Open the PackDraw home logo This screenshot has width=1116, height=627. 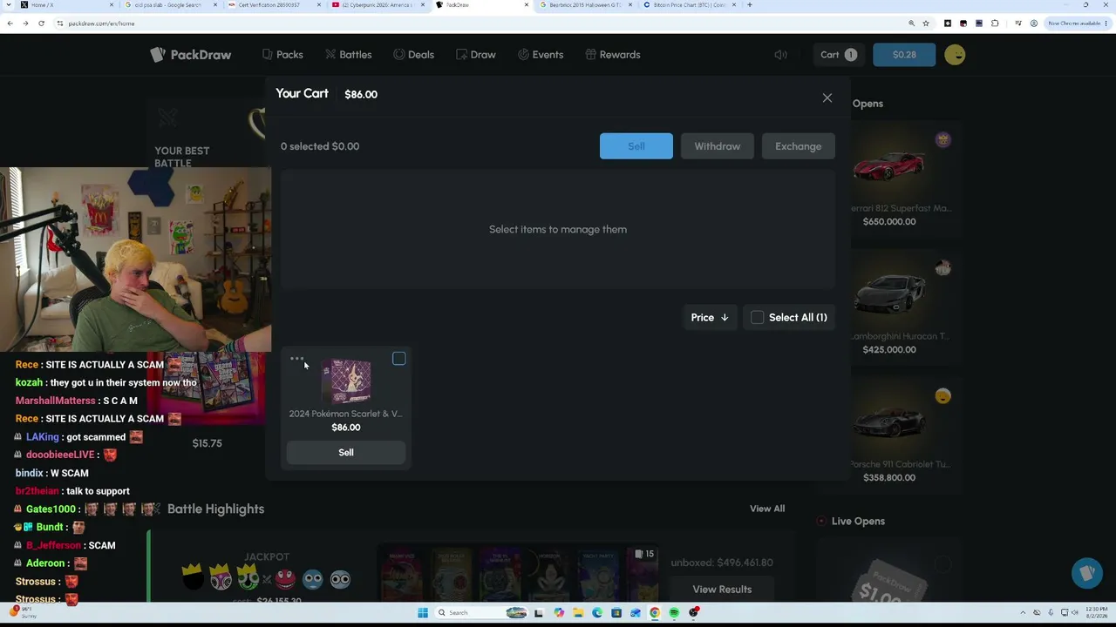coord(190,55)
